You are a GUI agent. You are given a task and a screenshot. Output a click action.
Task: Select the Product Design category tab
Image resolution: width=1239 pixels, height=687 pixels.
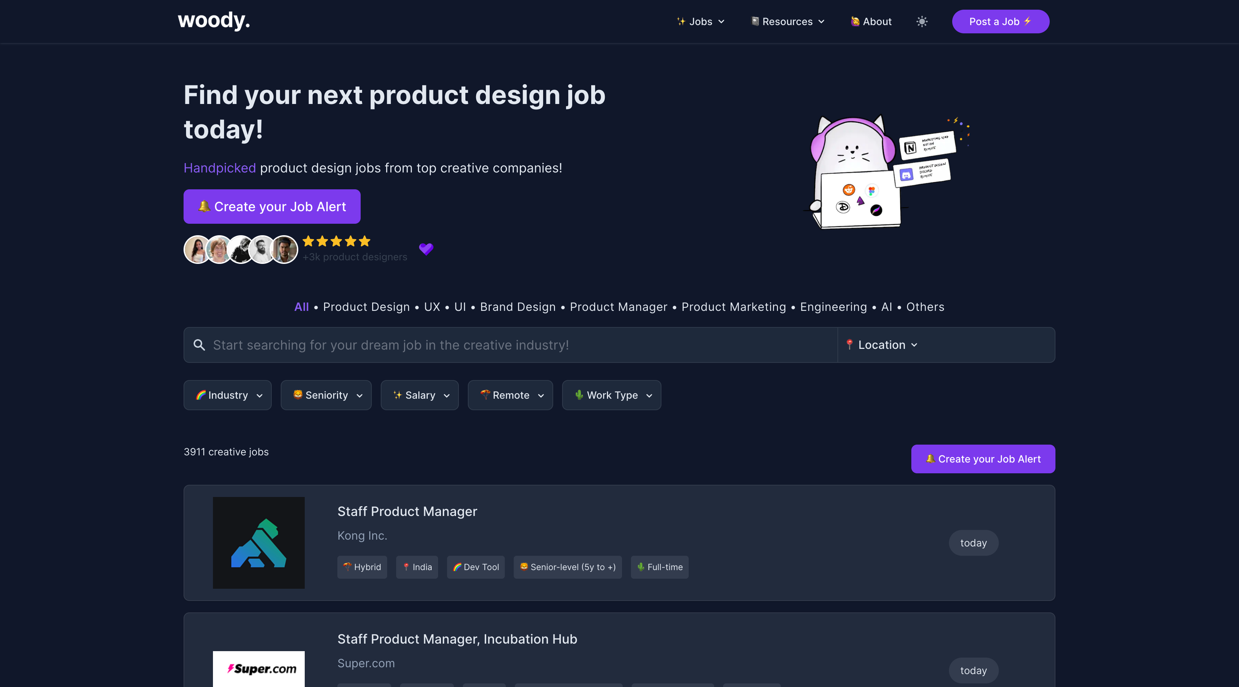[366, 307]
